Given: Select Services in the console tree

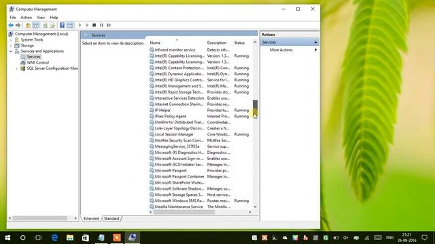Looking at the screenshot, I should (x=33, y=57).
